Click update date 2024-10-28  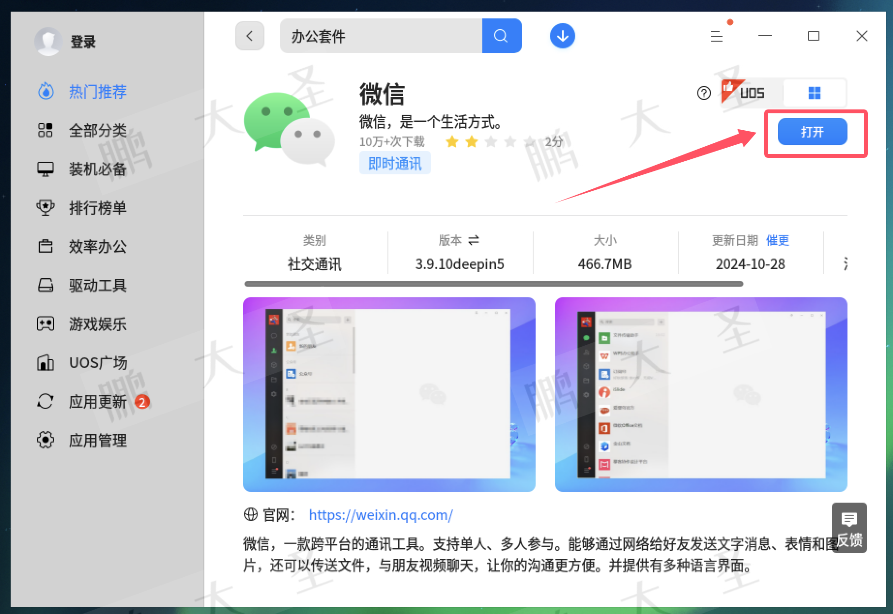750,264
